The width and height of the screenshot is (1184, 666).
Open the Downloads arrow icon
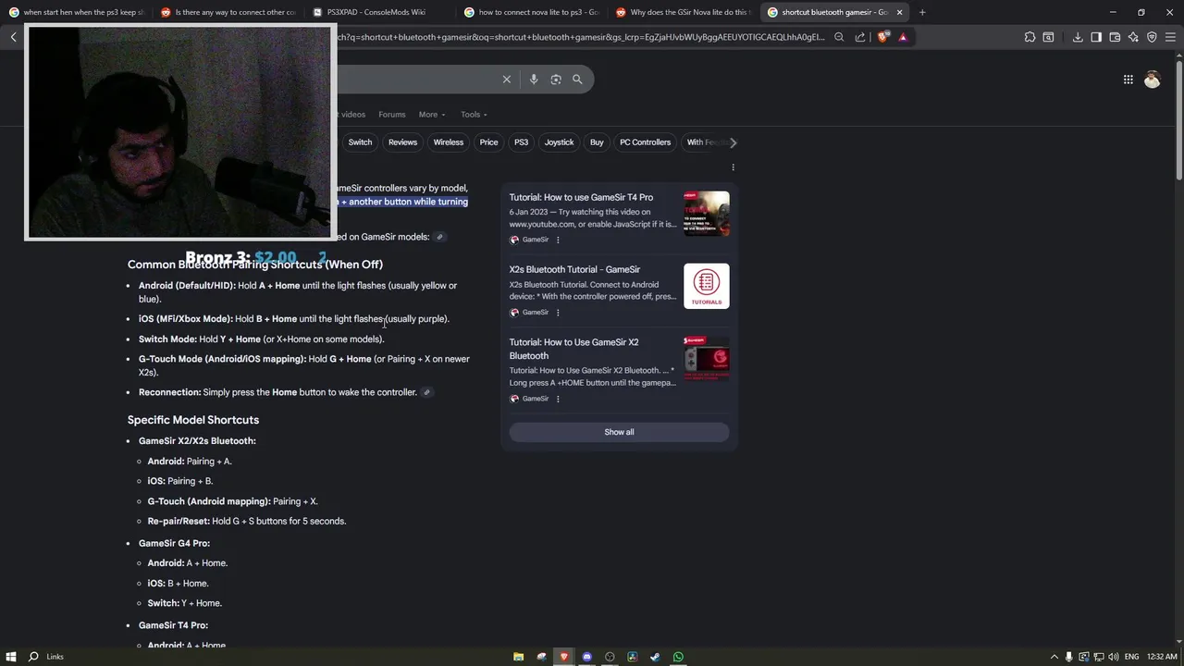[x=1078, y=37]
